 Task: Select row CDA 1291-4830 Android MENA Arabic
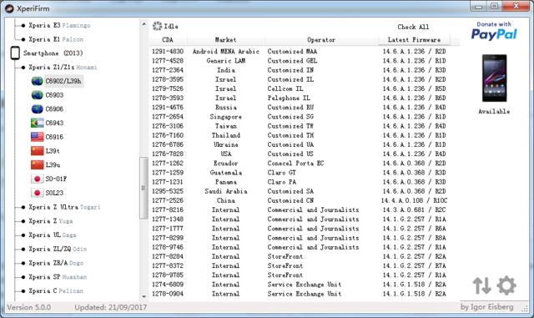pos(299,52)
